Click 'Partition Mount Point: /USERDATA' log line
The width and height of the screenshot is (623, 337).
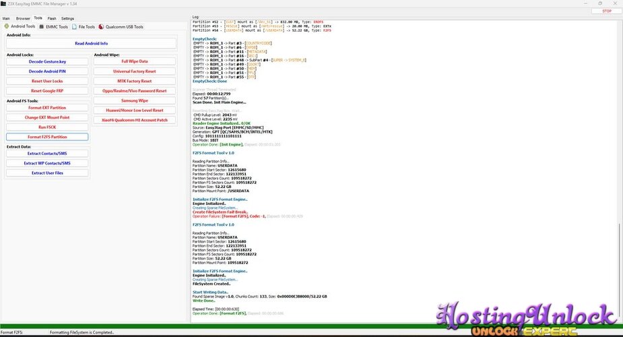tap(221, 191)
